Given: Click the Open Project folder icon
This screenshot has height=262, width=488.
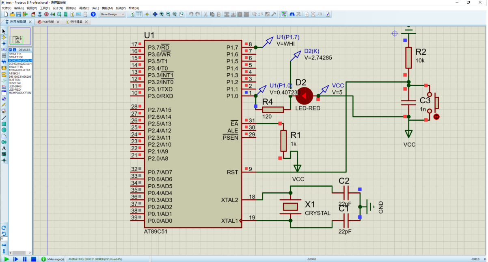Looking at the screenshot, I should point(12,14).
